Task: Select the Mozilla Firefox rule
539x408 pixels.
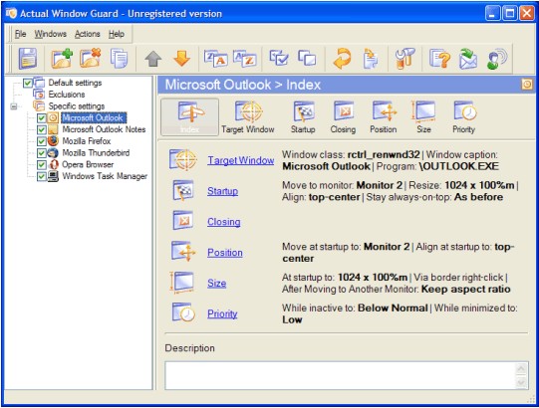Action: 87,141
